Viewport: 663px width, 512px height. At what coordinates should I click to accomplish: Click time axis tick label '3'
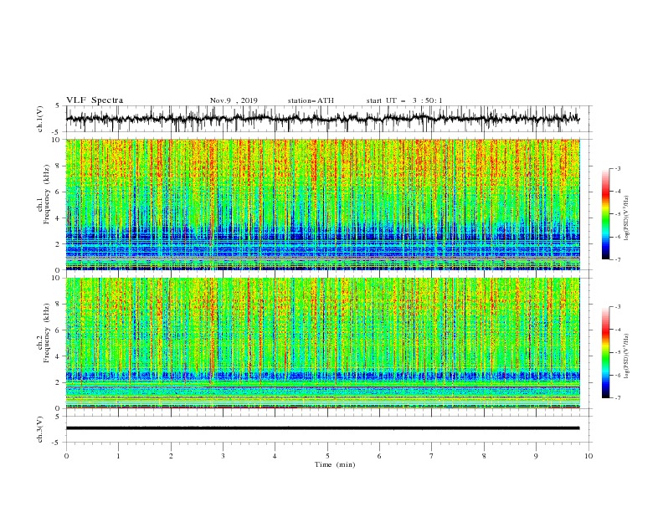[x=223, y=456]
